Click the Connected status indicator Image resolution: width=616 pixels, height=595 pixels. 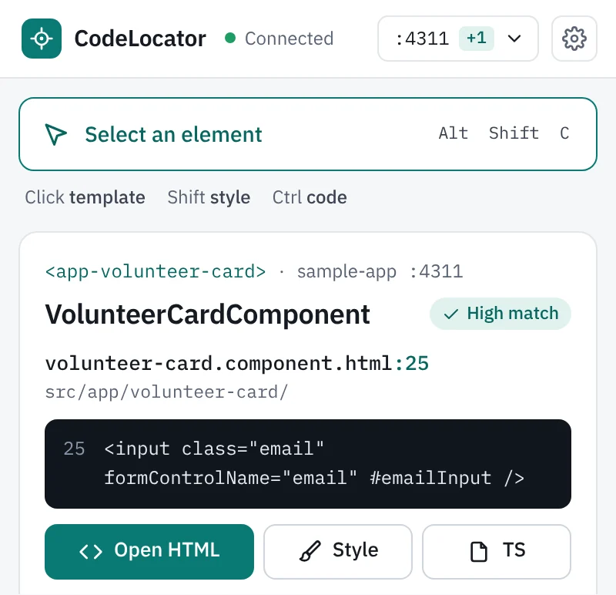pyautogui.click(x=280, y=39)
